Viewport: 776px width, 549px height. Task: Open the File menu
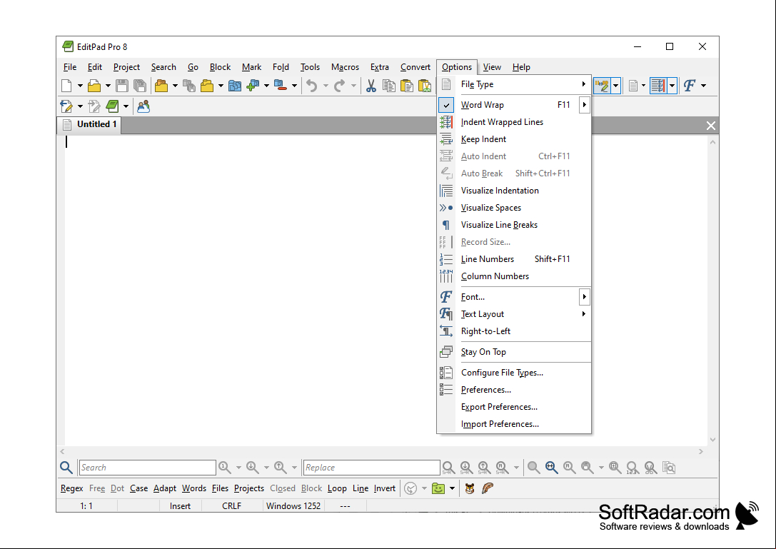pyautogui.click(x=70, y=67)
